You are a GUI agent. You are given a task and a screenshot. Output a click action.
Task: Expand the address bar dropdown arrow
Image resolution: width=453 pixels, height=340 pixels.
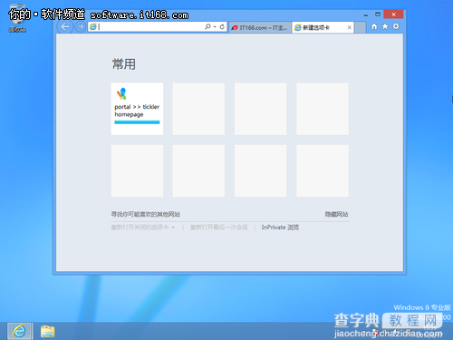(215, 27)
